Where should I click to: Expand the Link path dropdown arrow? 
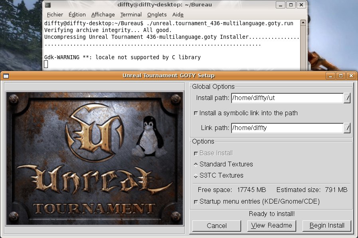(347, 128)
